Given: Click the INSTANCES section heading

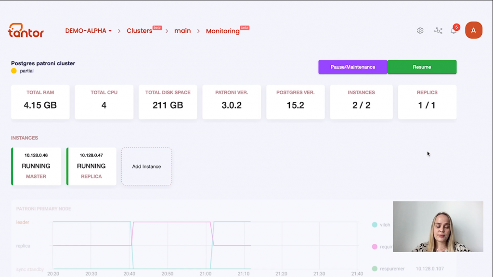Looking at the screenshot, I should 25,138.
